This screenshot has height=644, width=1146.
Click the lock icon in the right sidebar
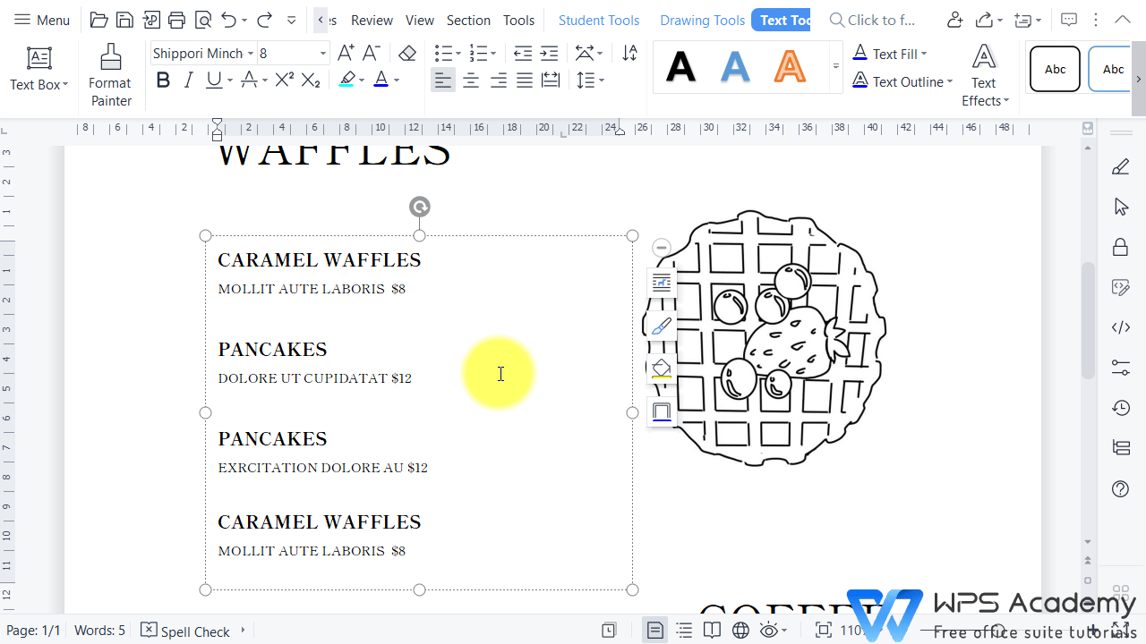coord(1120,246)
